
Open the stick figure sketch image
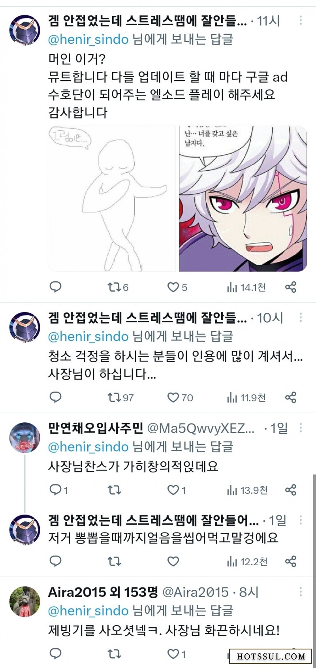coord(112,199)
